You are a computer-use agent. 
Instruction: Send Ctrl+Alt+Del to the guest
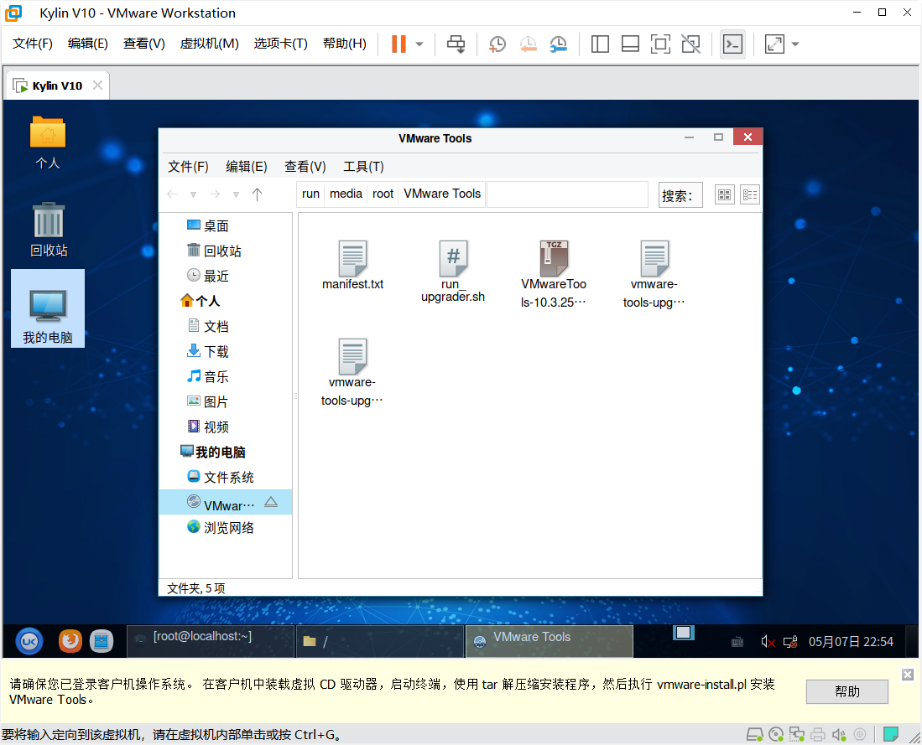456,44
